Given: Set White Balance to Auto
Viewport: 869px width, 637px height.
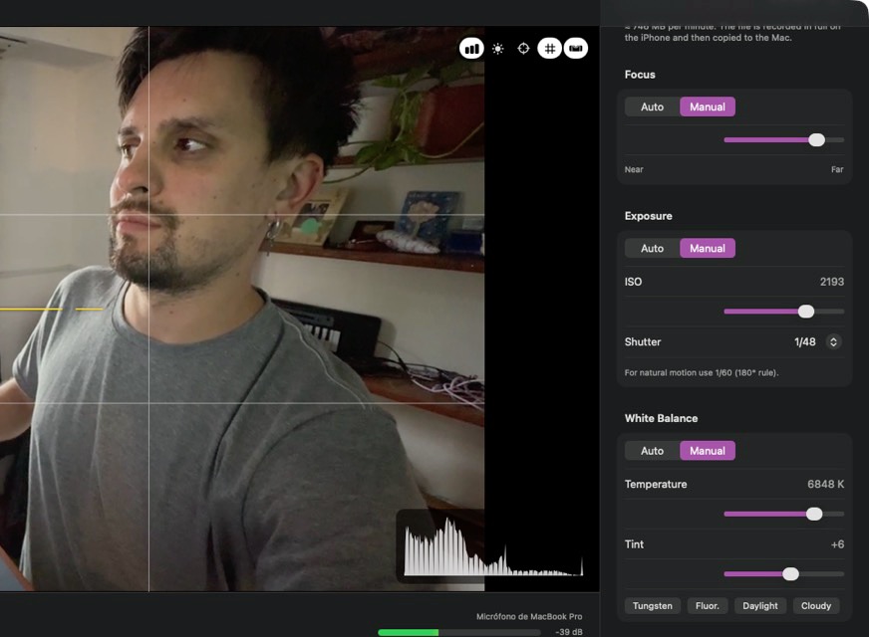Looking at the screenshot, I should point(652,451).
